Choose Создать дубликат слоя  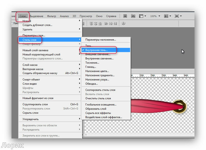coord(50,25)
